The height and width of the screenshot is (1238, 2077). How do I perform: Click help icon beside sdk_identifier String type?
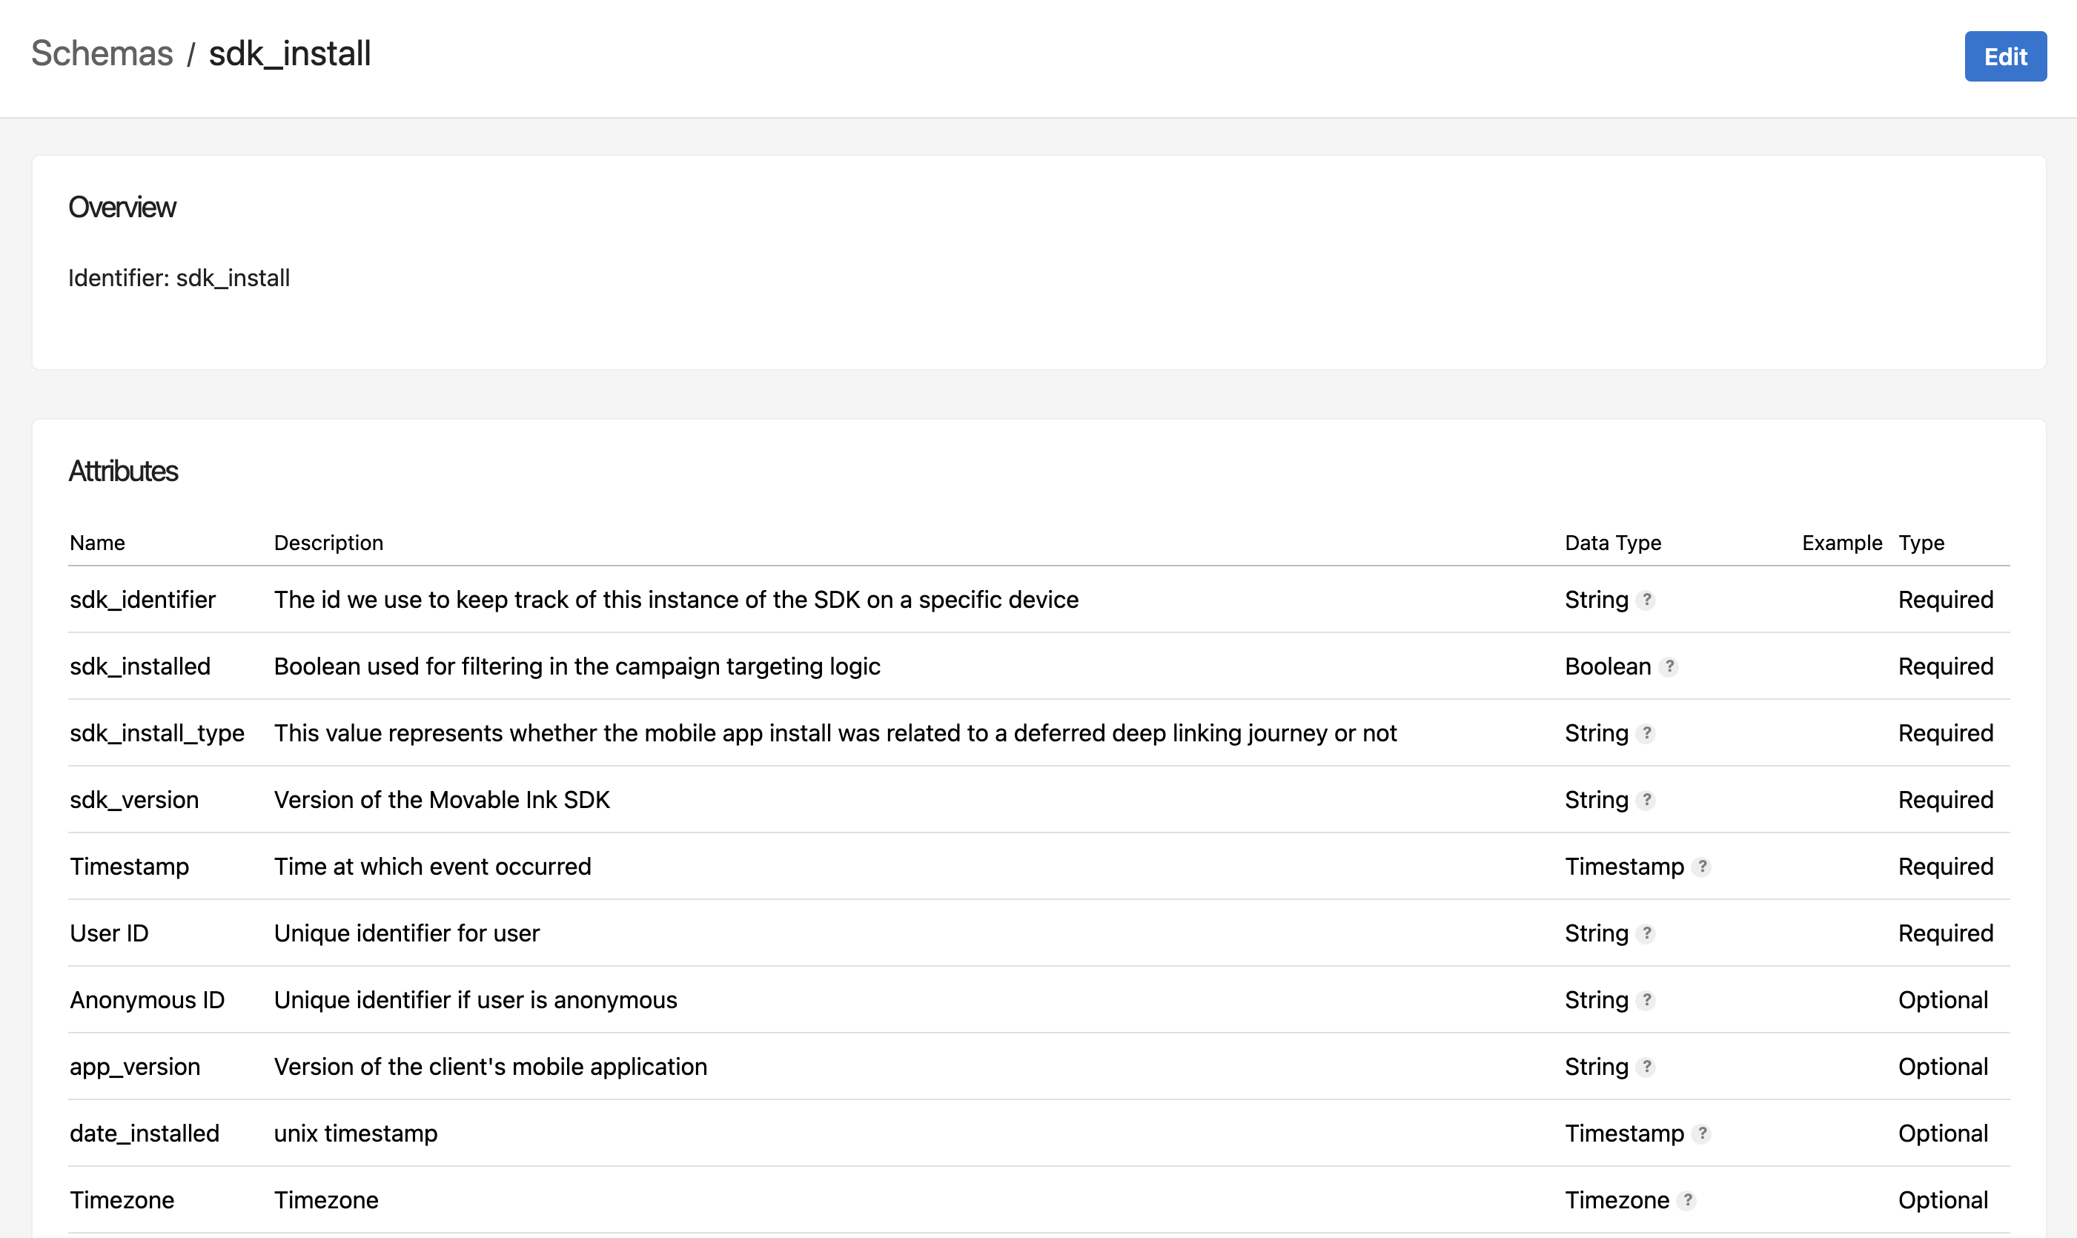pos(1646,600)
